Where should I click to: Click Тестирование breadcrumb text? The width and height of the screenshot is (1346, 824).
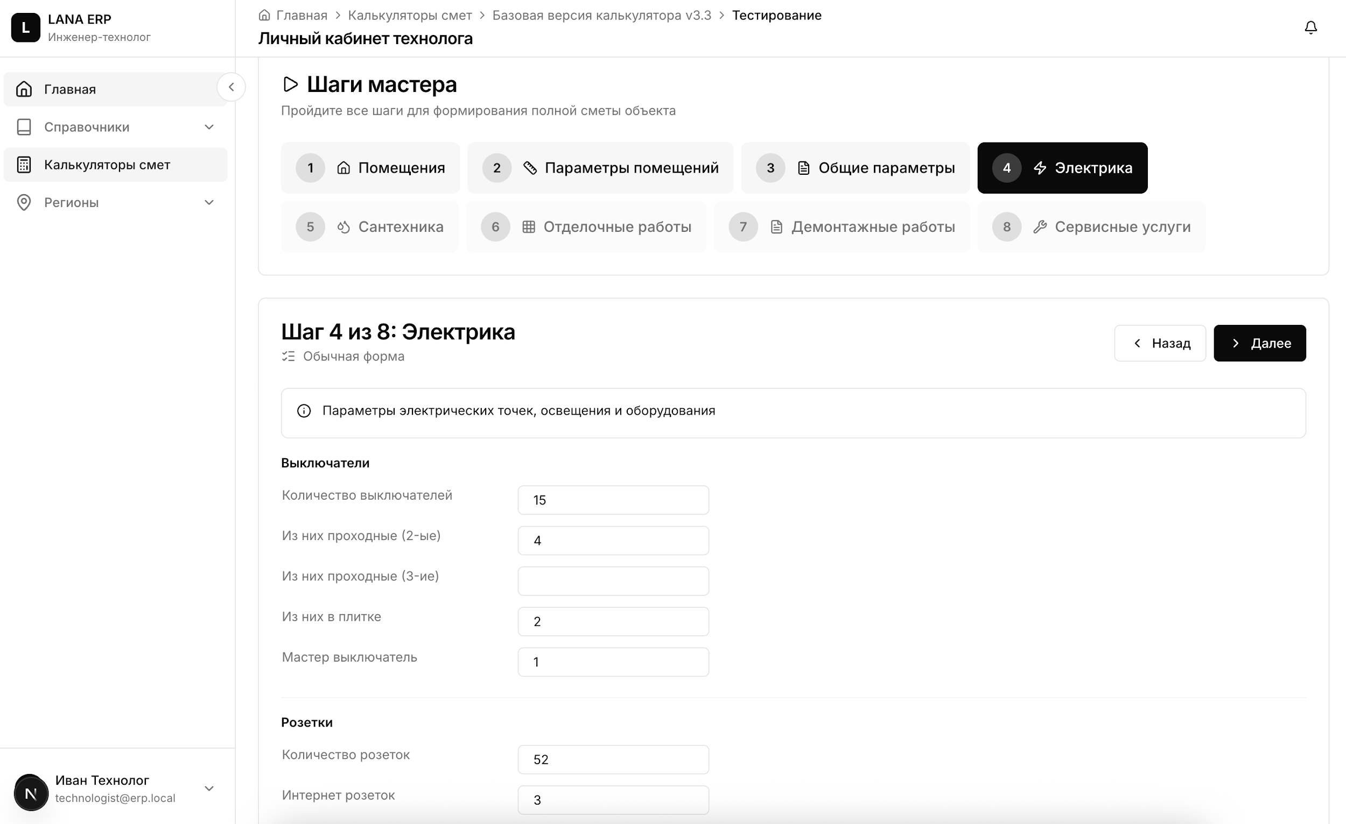(x=776, y=15)
